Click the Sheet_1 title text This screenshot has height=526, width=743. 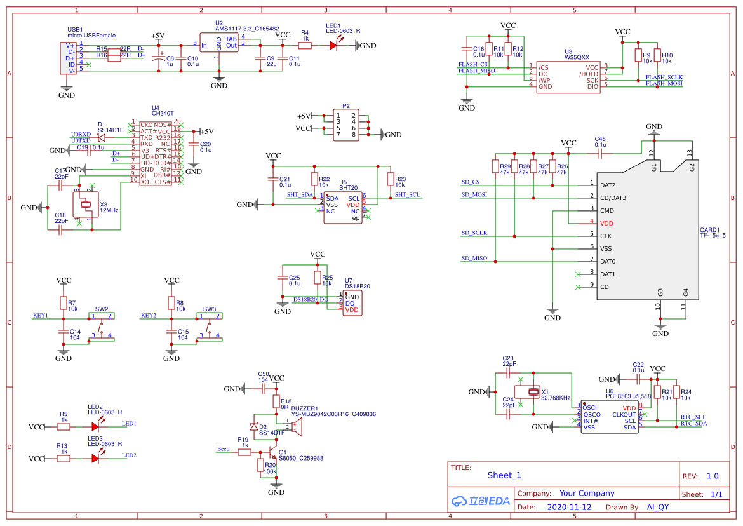(x=504, y=475)
